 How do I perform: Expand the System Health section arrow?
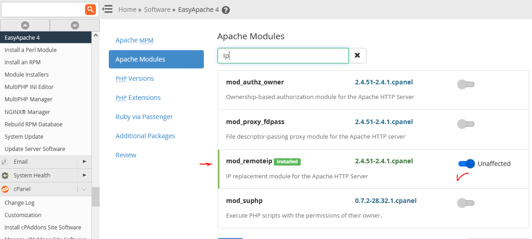click(x=85, y=175)
